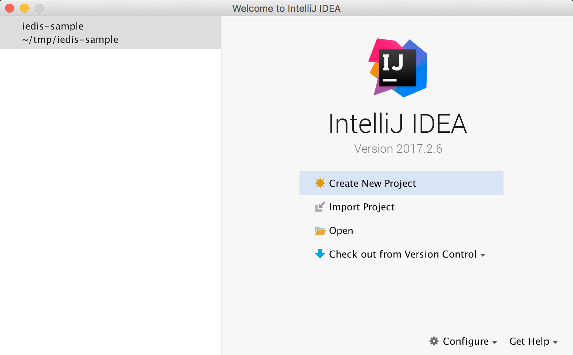
Task: Open the Get Help menu
Action: click(x=529, y=341)
